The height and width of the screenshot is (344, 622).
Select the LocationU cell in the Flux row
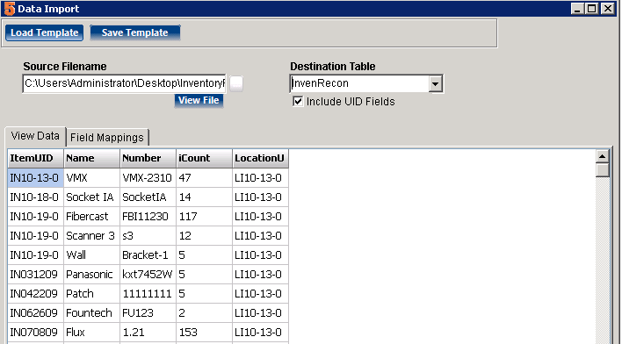pos(261,332)
